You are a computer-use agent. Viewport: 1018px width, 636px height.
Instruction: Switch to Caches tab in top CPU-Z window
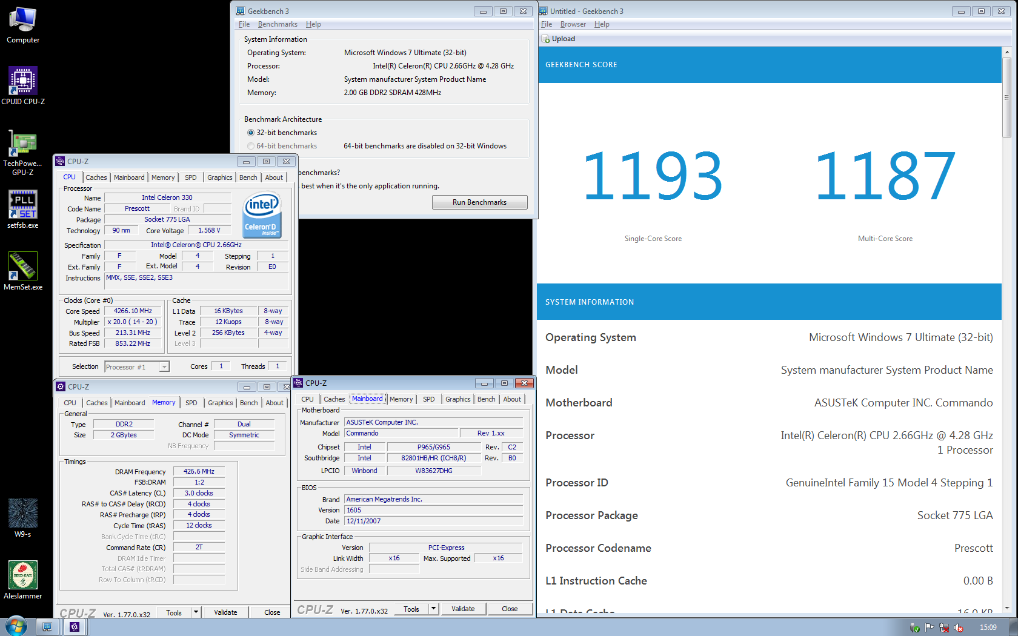[x=96, y=177]
